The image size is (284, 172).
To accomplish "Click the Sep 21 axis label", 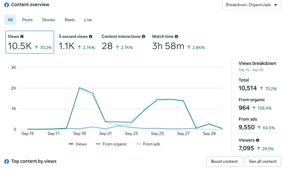I will [105, 134].
